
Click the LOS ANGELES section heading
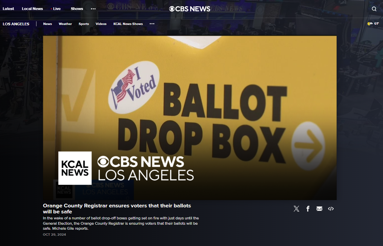pos(16,24)
